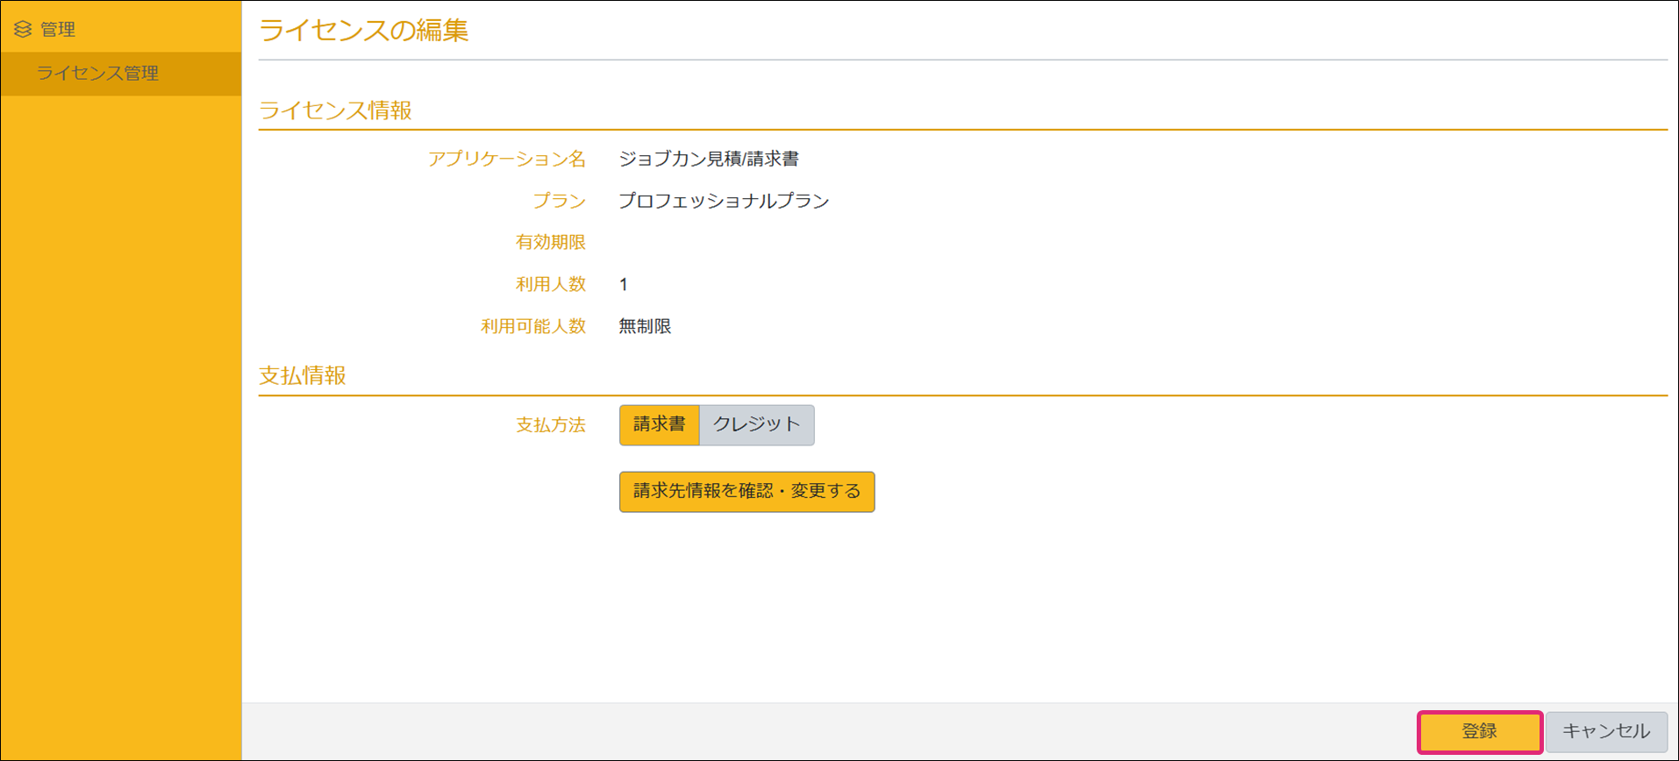1679x761 pixels.
Task: Click the プラン field label
Action: point(559,201)
